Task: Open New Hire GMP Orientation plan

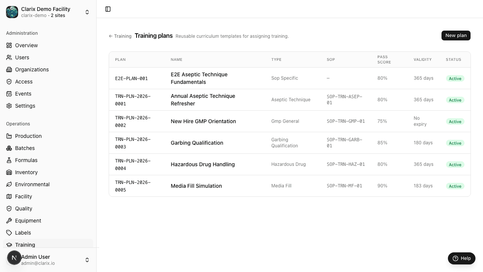Action: point(203,121)
